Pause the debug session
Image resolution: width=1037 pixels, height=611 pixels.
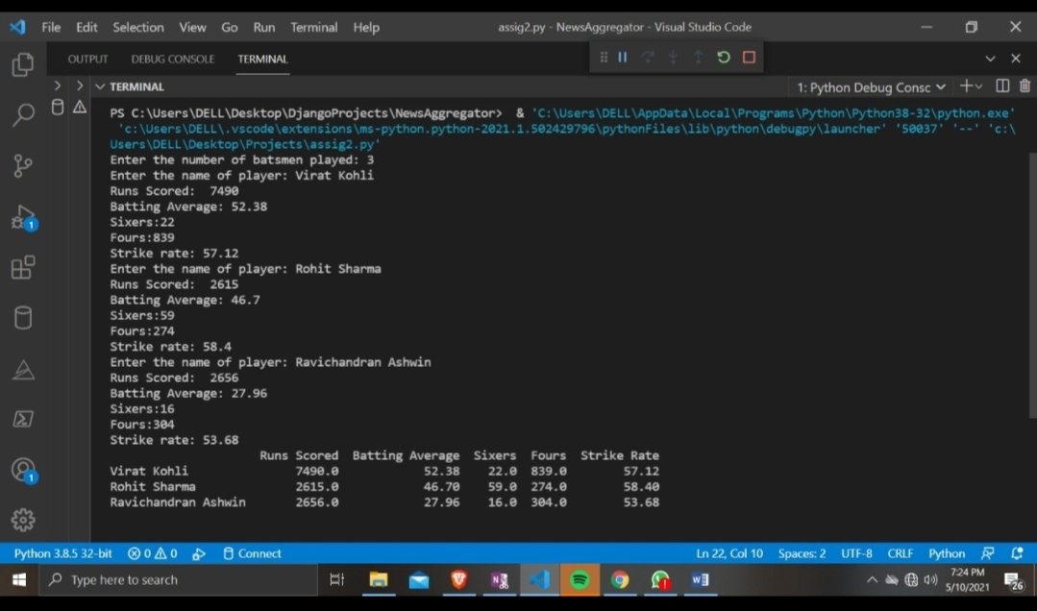point(623,57)
